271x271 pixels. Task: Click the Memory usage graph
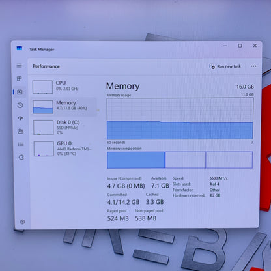click(180, 119)
